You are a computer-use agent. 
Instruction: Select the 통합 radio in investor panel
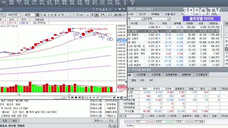(130, 80)
